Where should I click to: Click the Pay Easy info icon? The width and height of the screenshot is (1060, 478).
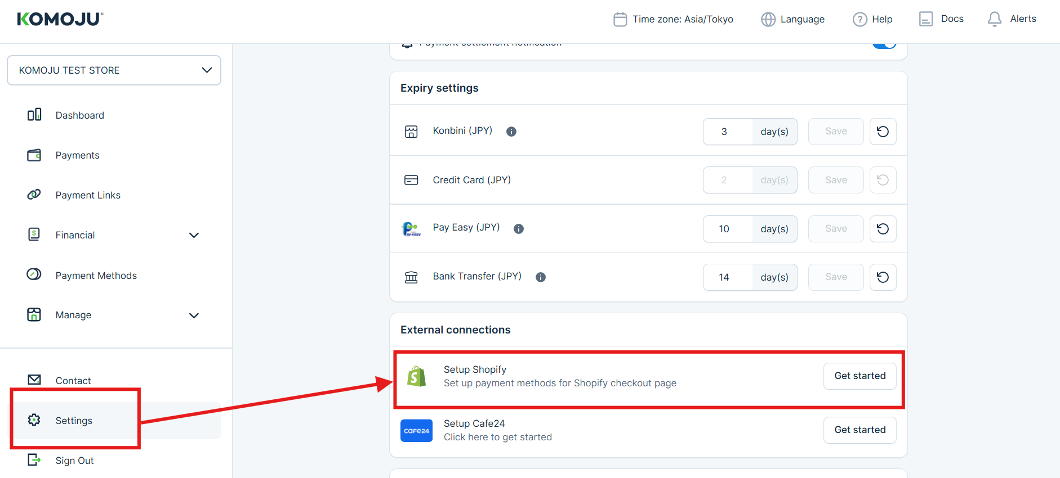pos(519,229)
